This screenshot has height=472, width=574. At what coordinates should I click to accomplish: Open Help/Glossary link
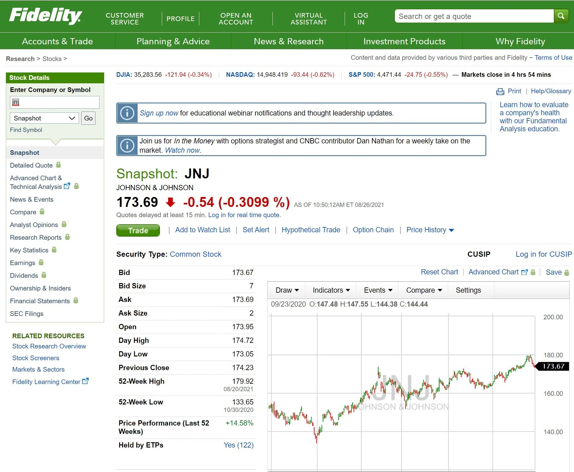click(x=551, y=91)
